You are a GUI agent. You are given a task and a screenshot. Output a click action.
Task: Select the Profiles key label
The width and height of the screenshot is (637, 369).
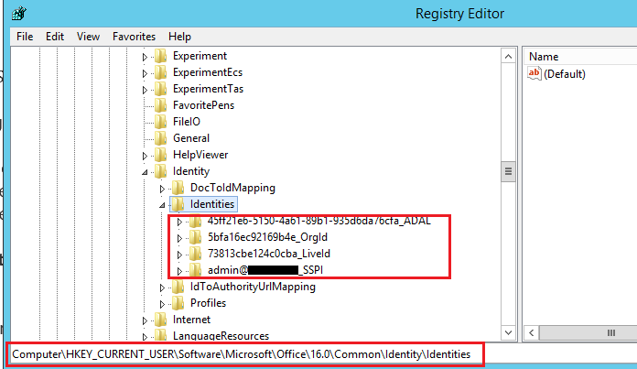coord(208,303)
